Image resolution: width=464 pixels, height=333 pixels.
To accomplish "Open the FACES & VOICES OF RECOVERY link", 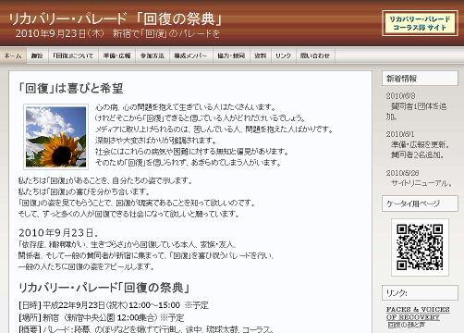I will [418, 314].
